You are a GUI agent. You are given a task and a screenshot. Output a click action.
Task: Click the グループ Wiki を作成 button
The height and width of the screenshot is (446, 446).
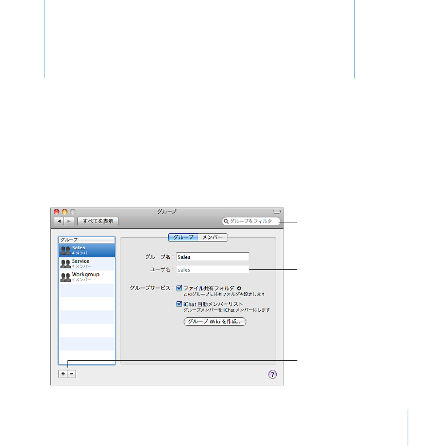pos(215,321)
